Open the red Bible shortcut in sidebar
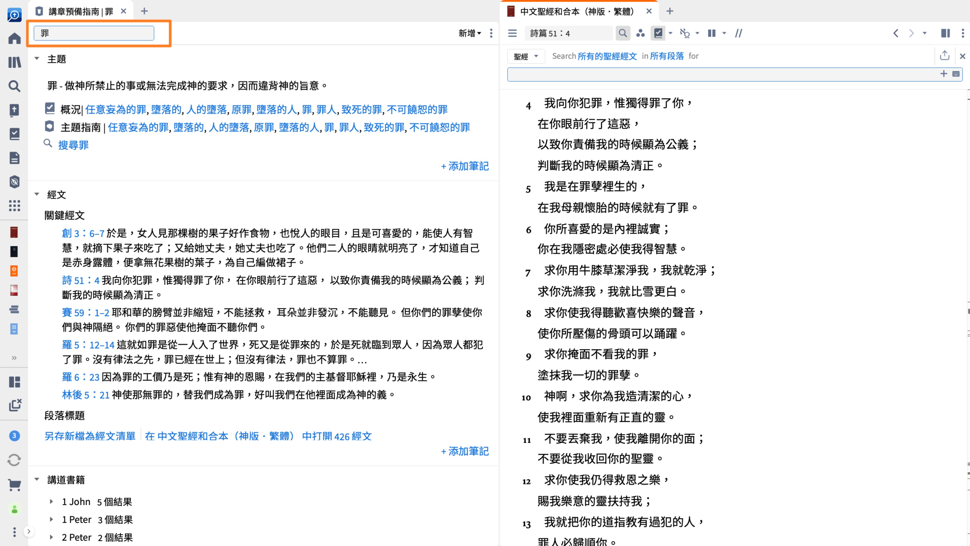 pyautogui.click(x=14, y=232)
